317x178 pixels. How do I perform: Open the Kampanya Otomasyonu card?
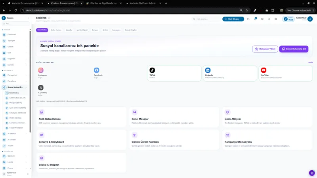(267, 140)
